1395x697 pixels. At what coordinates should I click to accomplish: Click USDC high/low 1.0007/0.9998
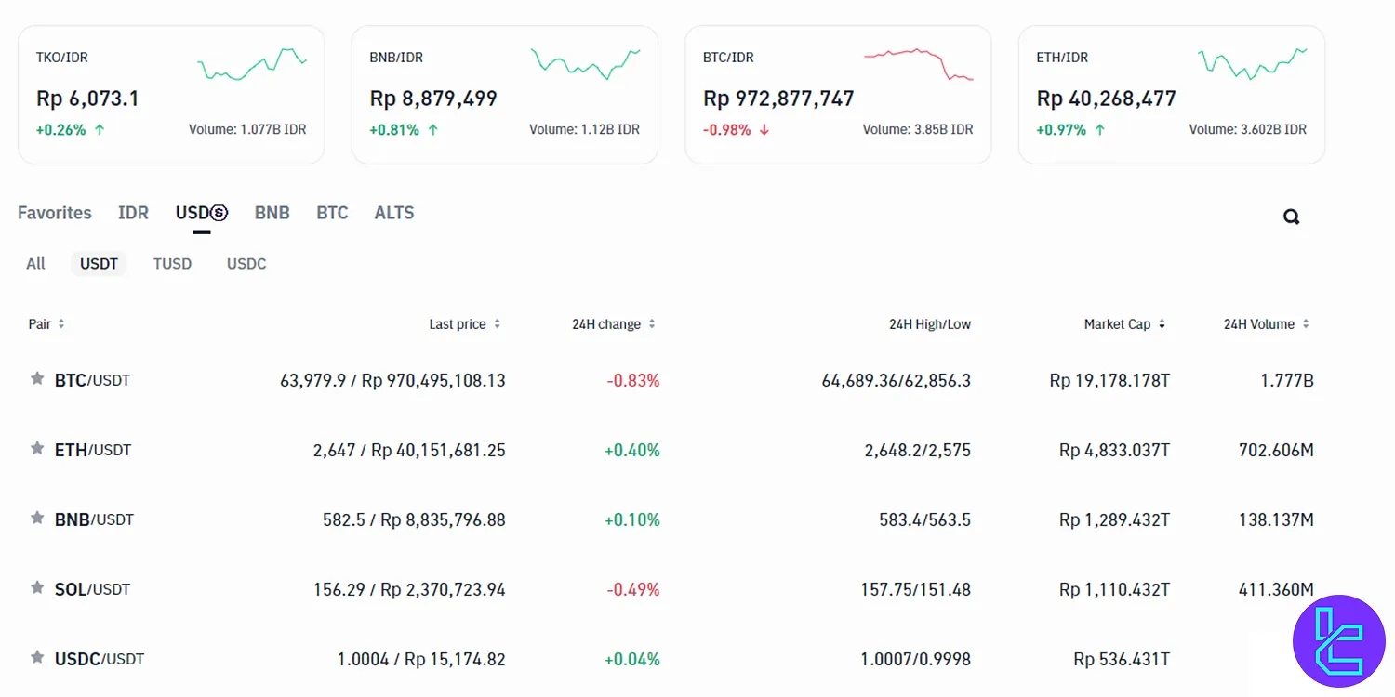(915, 659)
